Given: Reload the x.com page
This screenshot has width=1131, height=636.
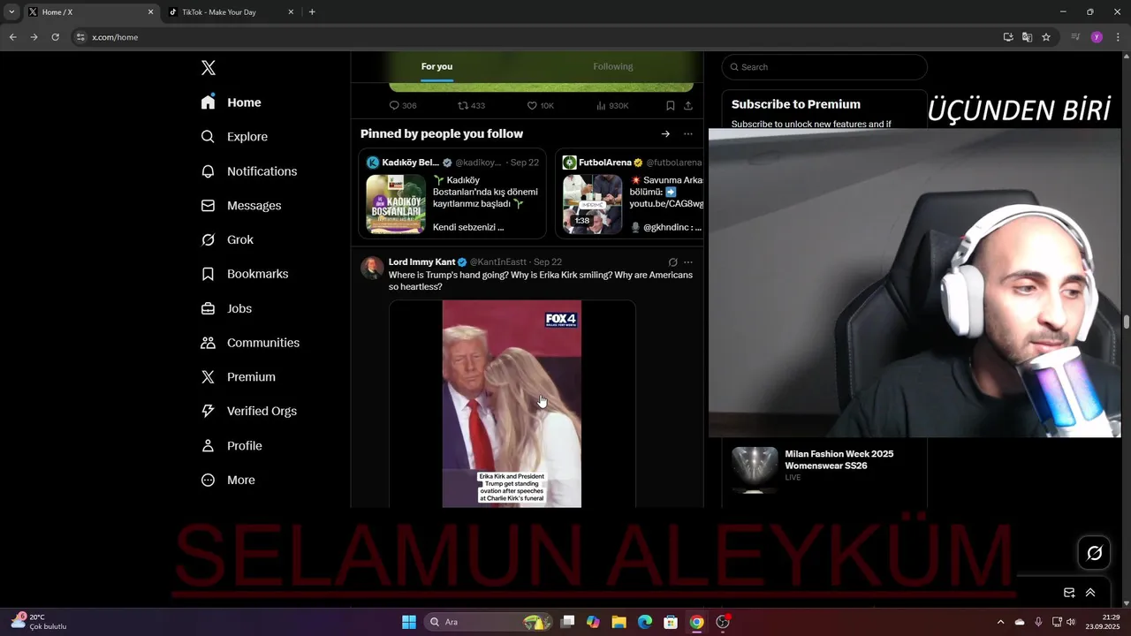Looking at the screenshot, I should [x=55, y=37].
